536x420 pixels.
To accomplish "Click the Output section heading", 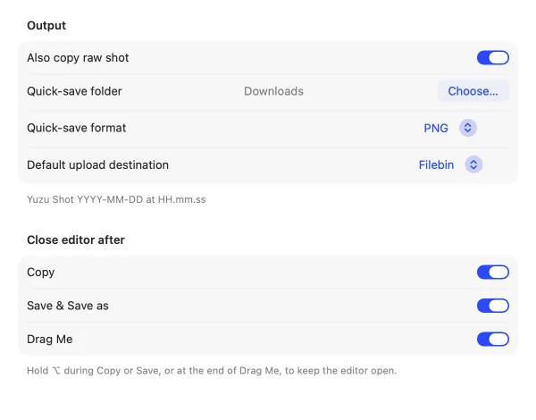I will tap(46, 26).
